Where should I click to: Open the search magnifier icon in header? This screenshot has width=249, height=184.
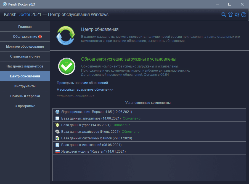pos(224,15)
